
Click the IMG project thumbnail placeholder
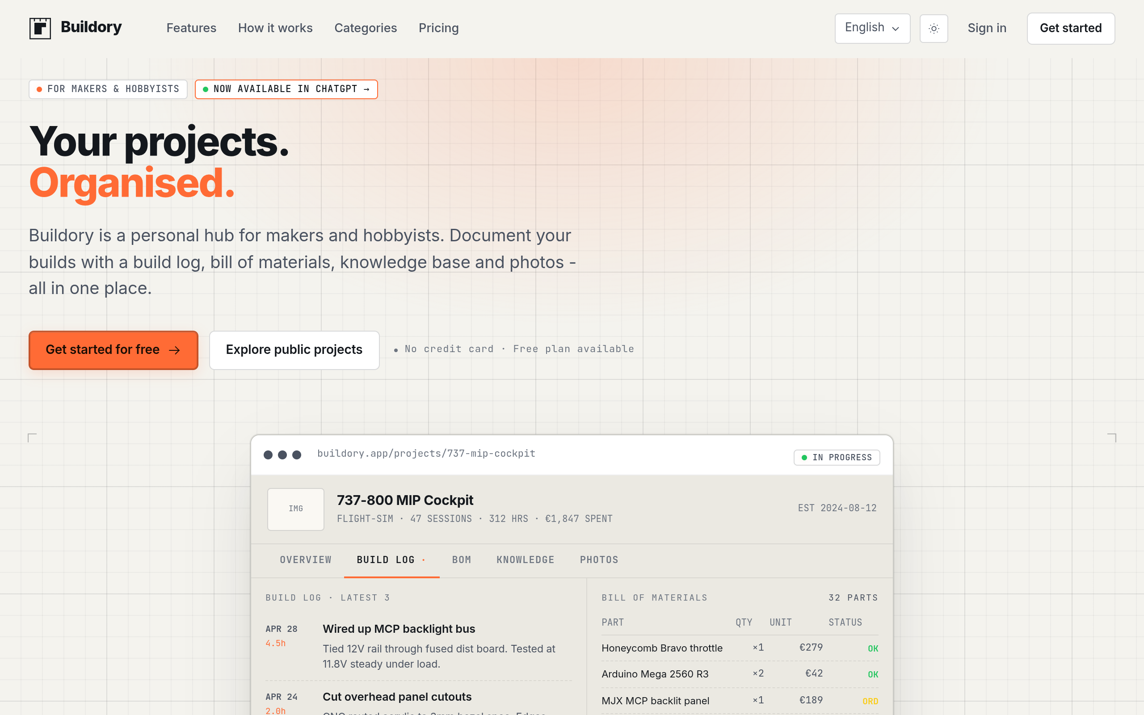[295, 509]
